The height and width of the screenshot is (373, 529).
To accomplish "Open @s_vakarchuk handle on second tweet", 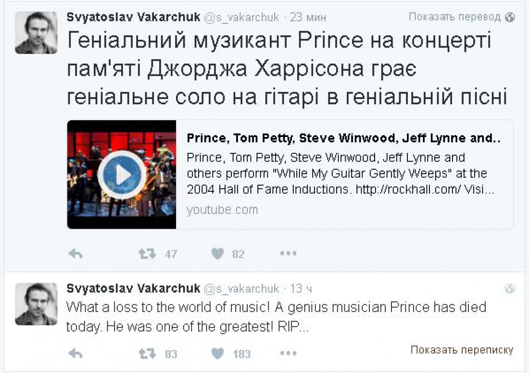I will tap(241, 289).
